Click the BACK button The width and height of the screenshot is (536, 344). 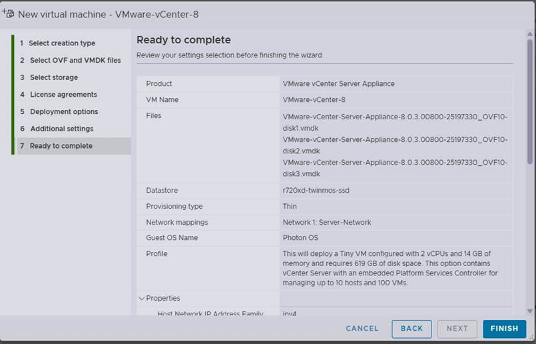tap(411, 329)
